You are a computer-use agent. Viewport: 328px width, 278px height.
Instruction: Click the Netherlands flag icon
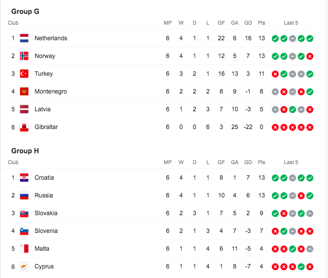click(24, 38)
